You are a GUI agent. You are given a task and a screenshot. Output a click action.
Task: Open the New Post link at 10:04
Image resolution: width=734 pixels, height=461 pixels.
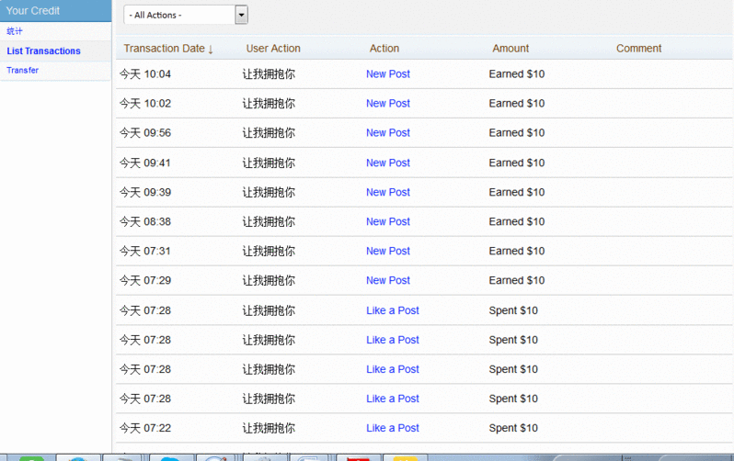388,74
